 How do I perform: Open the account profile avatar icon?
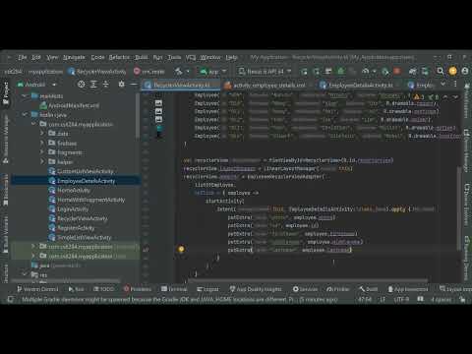click(x=465, y=71)
